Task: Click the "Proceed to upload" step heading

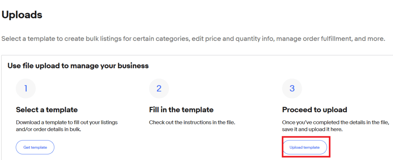Action: coord(314,110)
